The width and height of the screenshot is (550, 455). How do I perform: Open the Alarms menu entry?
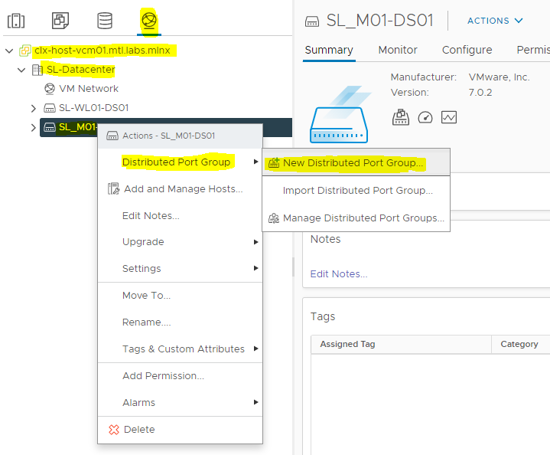coord(180,402)
